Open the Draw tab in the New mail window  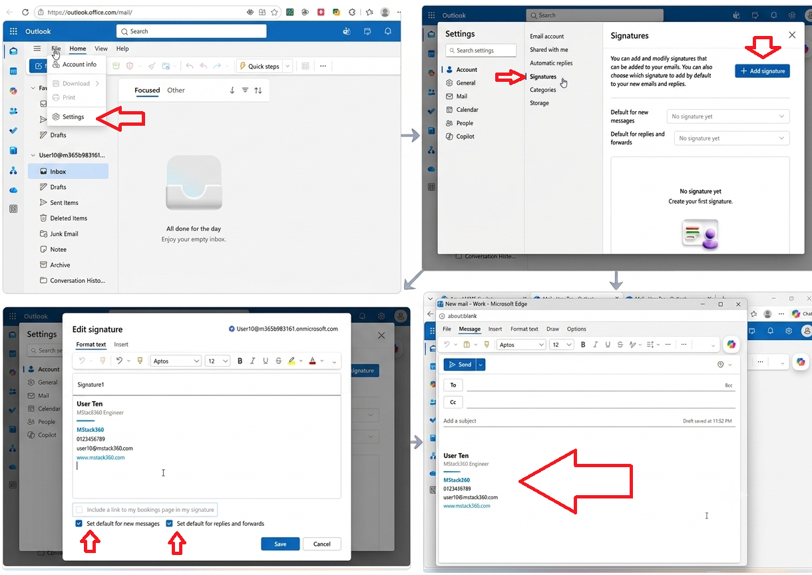[x=552, y=329]
